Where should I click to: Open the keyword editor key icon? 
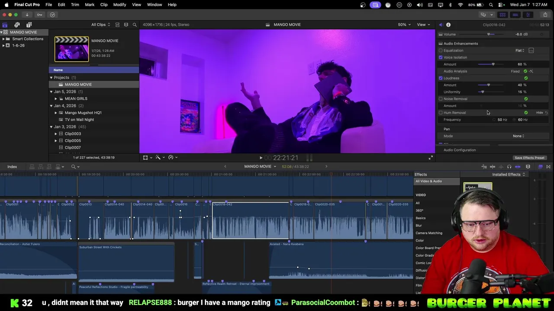[39, 15]
